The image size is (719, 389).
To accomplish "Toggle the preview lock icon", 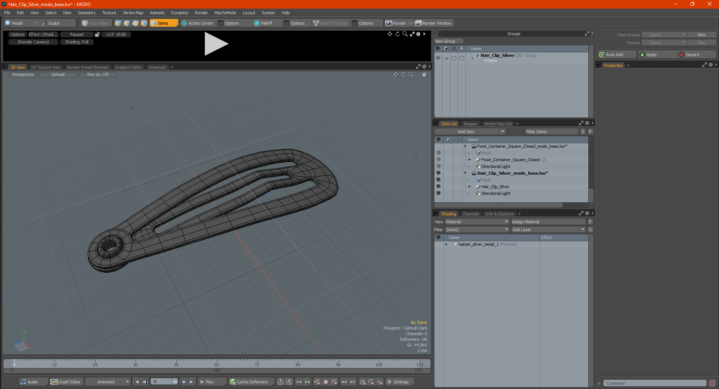I will [x=97, y=34].
